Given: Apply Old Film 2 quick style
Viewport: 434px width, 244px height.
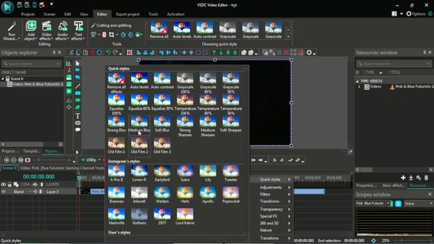Looking at the screenshot, I should [139, 146].
